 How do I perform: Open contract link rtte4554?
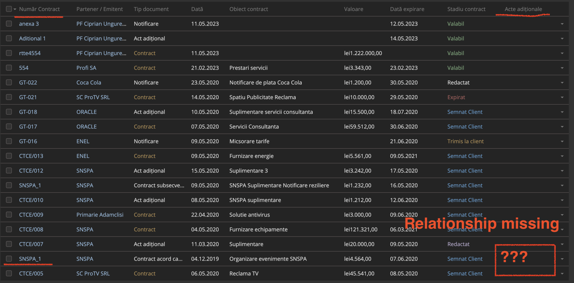pyautogui.click(x=30, y=53)
